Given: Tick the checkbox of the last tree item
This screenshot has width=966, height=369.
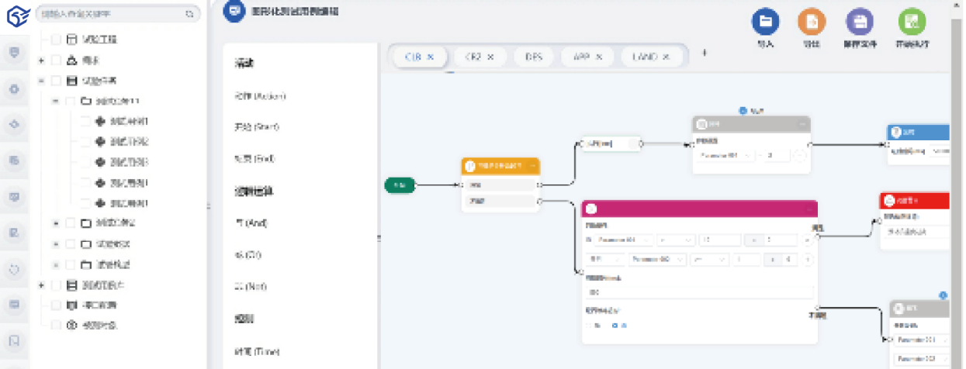Looking at the screenshot, I should (56, 326).
